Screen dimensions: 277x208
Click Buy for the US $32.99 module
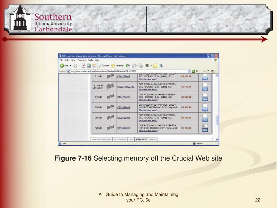[x=205, y=109]
